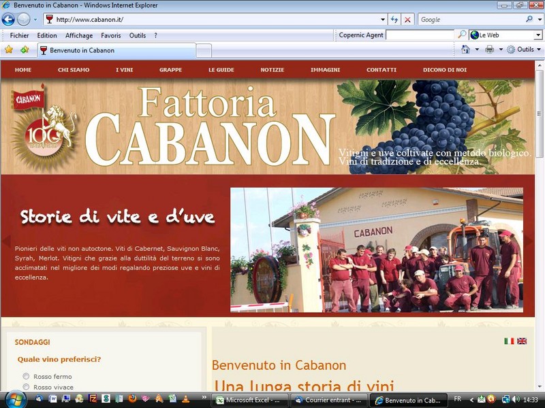The image size is (545, 408).
Task: Expand the address bar URL history dropdown
Action: (x=383, y=20)
